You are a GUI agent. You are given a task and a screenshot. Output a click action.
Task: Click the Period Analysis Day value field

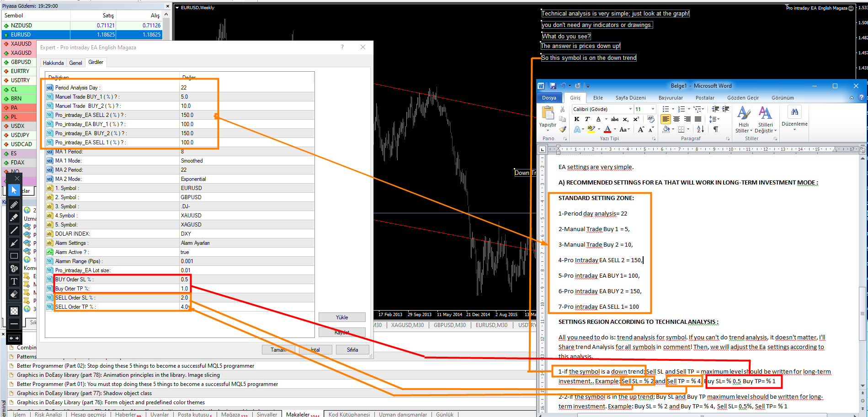[247, 88]
